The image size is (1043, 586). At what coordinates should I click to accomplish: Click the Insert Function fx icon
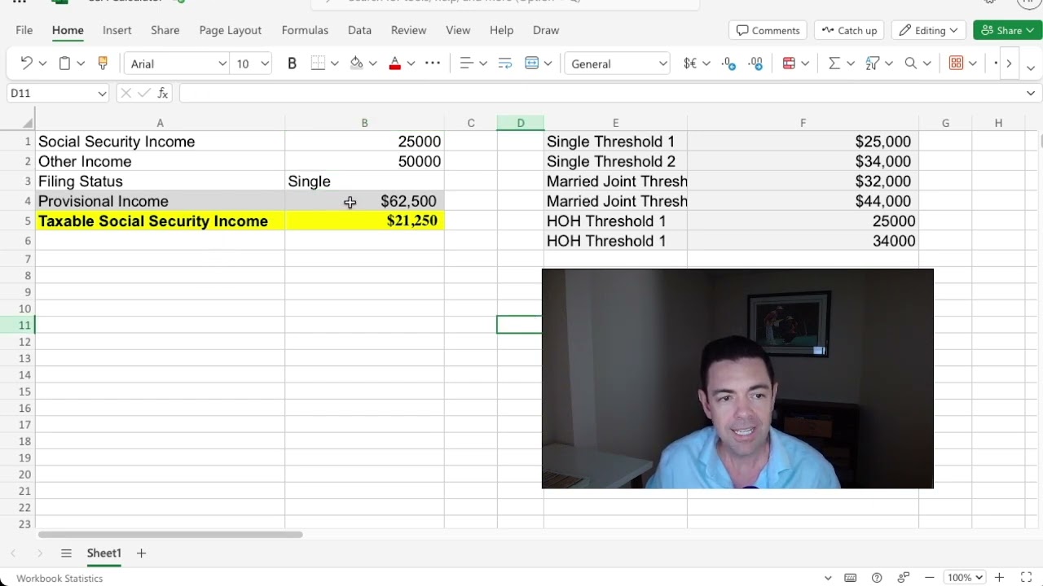click(x=163, y=94)
